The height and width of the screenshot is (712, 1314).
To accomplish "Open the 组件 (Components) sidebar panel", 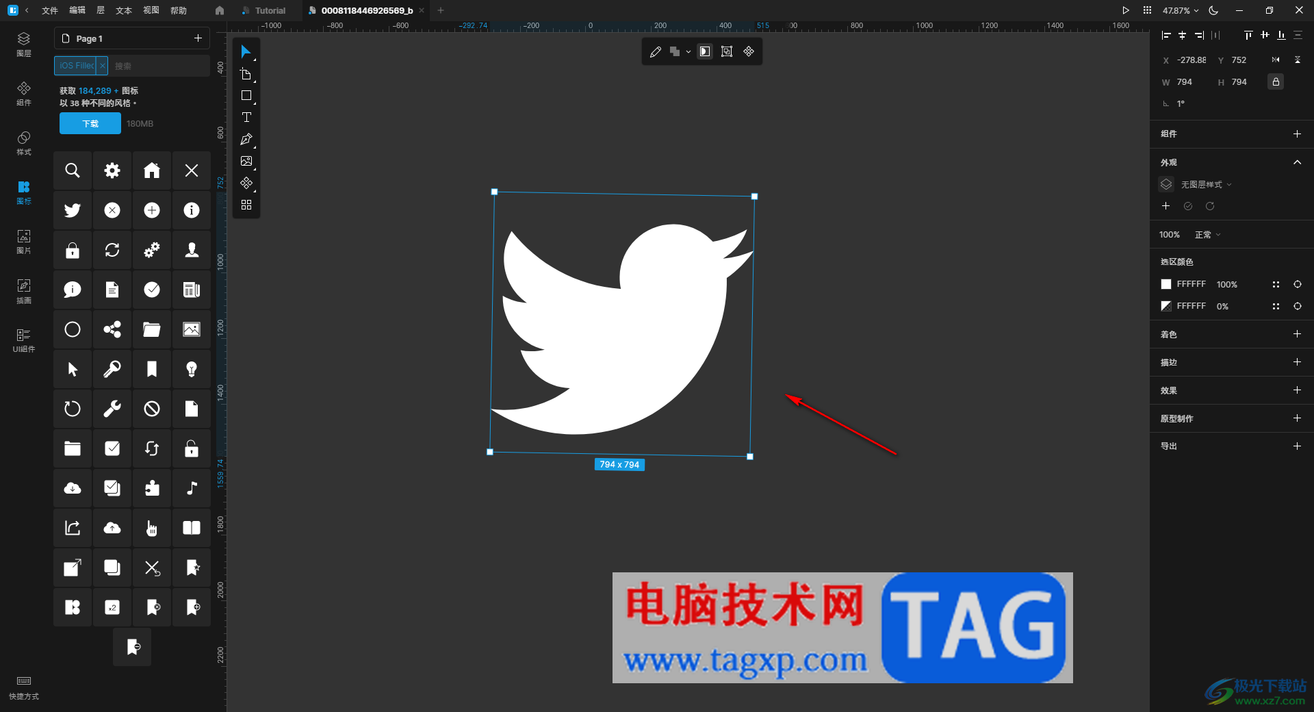I will pyautogui.click(x=24, y=94).
